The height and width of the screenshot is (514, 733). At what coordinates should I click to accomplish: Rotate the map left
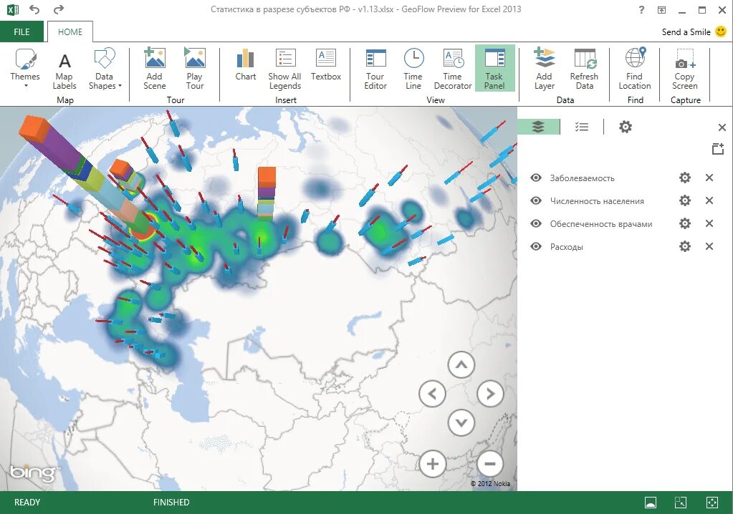click(432, 394)
